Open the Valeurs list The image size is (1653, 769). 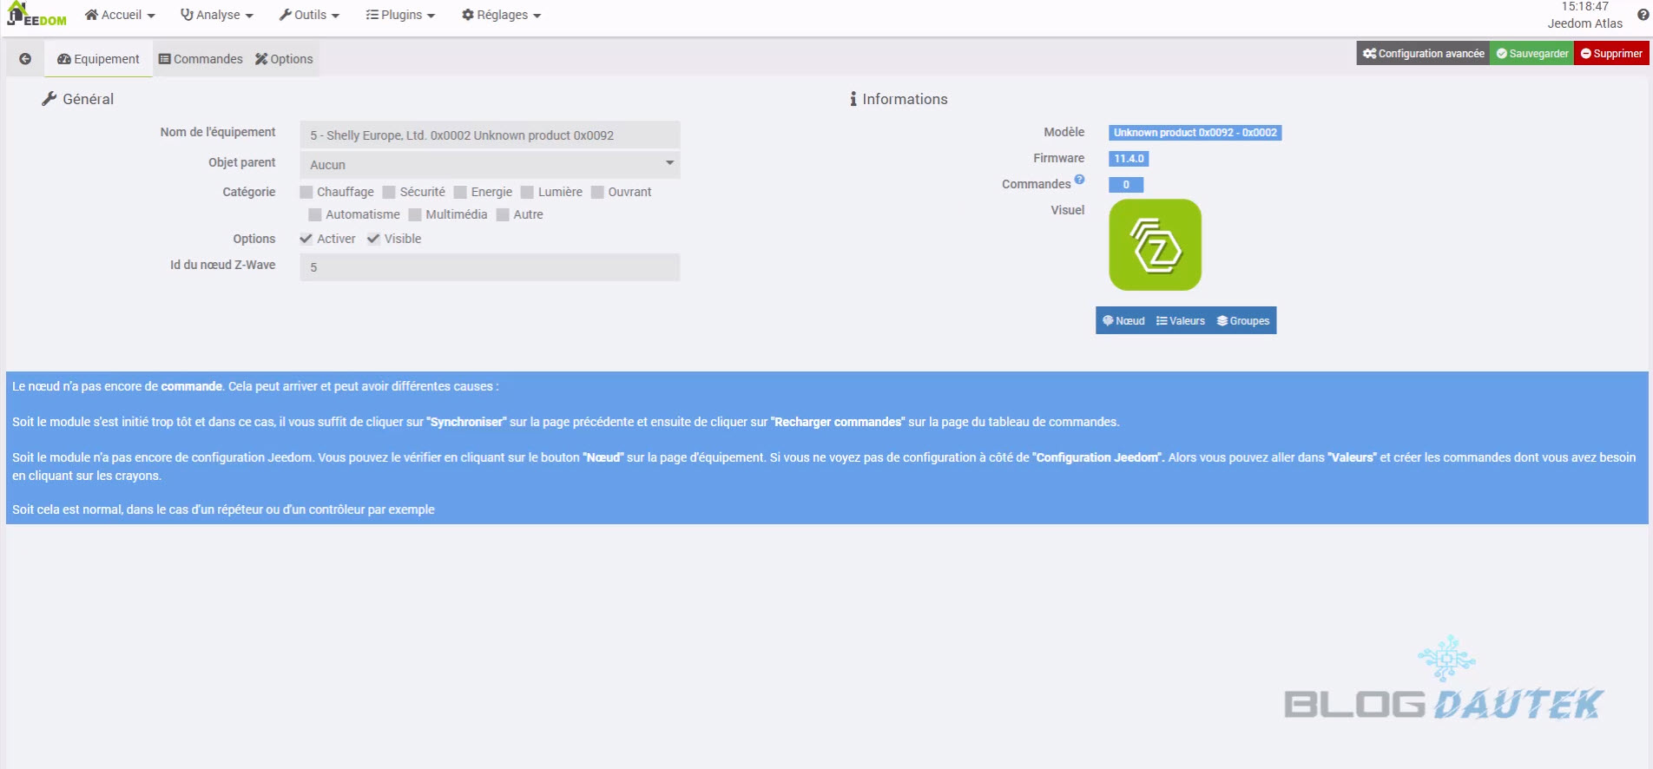coord(1181,321)
